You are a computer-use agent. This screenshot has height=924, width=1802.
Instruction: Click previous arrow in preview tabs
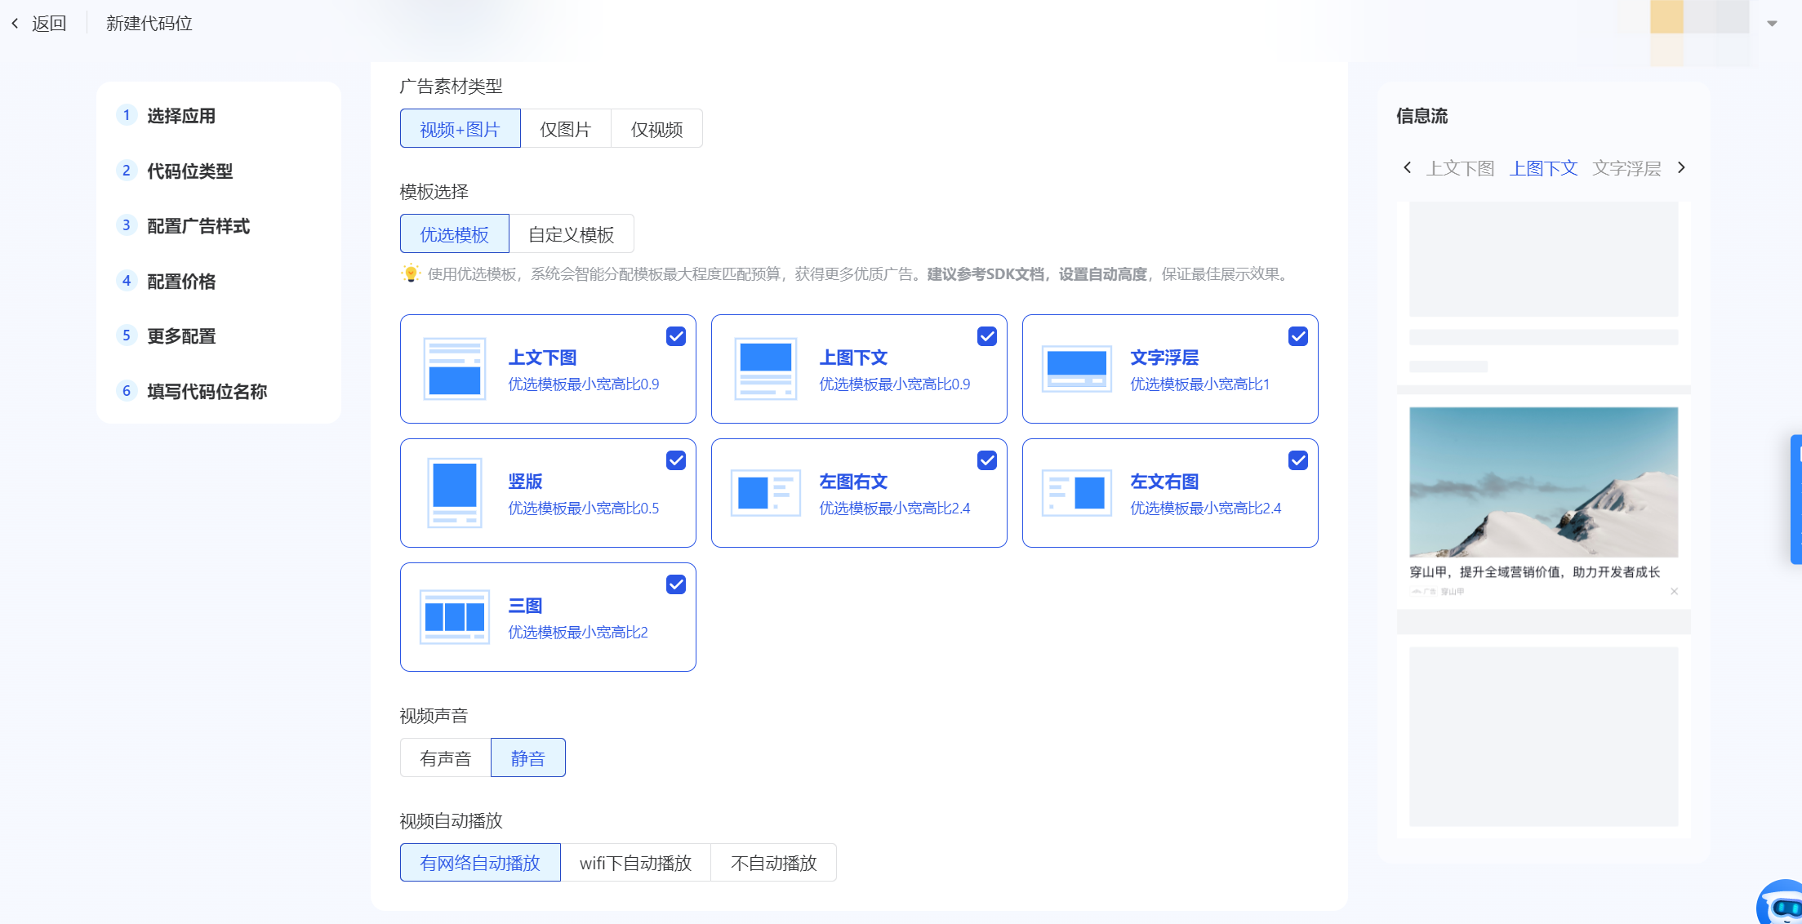1408,167
